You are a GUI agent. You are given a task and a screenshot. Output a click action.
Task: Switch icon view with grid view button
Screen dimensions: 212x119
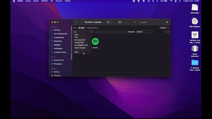click(109, 22)
